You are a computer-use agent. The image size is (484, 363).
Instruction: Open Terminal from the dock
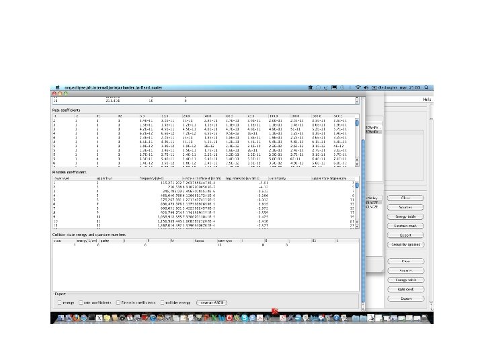[91, 317]
